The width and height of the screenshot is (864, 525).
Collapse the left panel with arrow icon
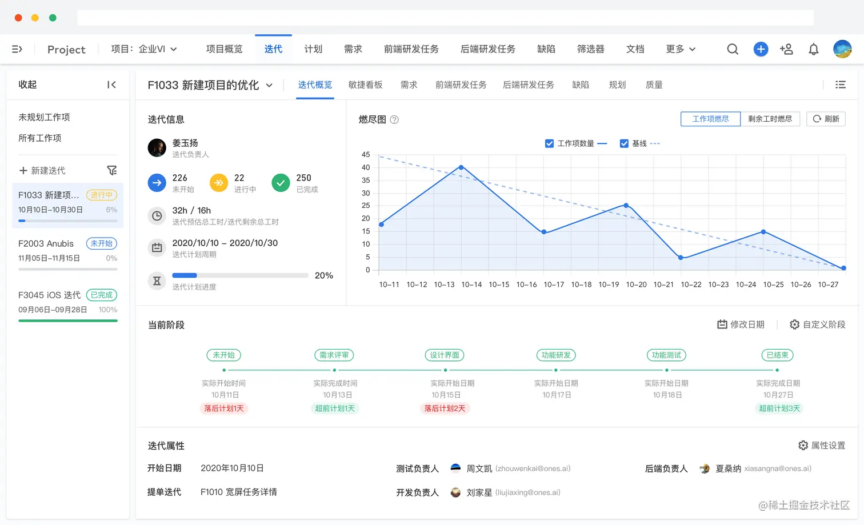point(111,85)
